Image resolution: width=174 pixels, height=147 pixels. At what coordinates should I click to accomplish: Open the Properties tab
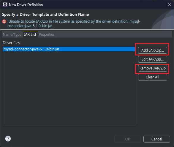(47, 34)
